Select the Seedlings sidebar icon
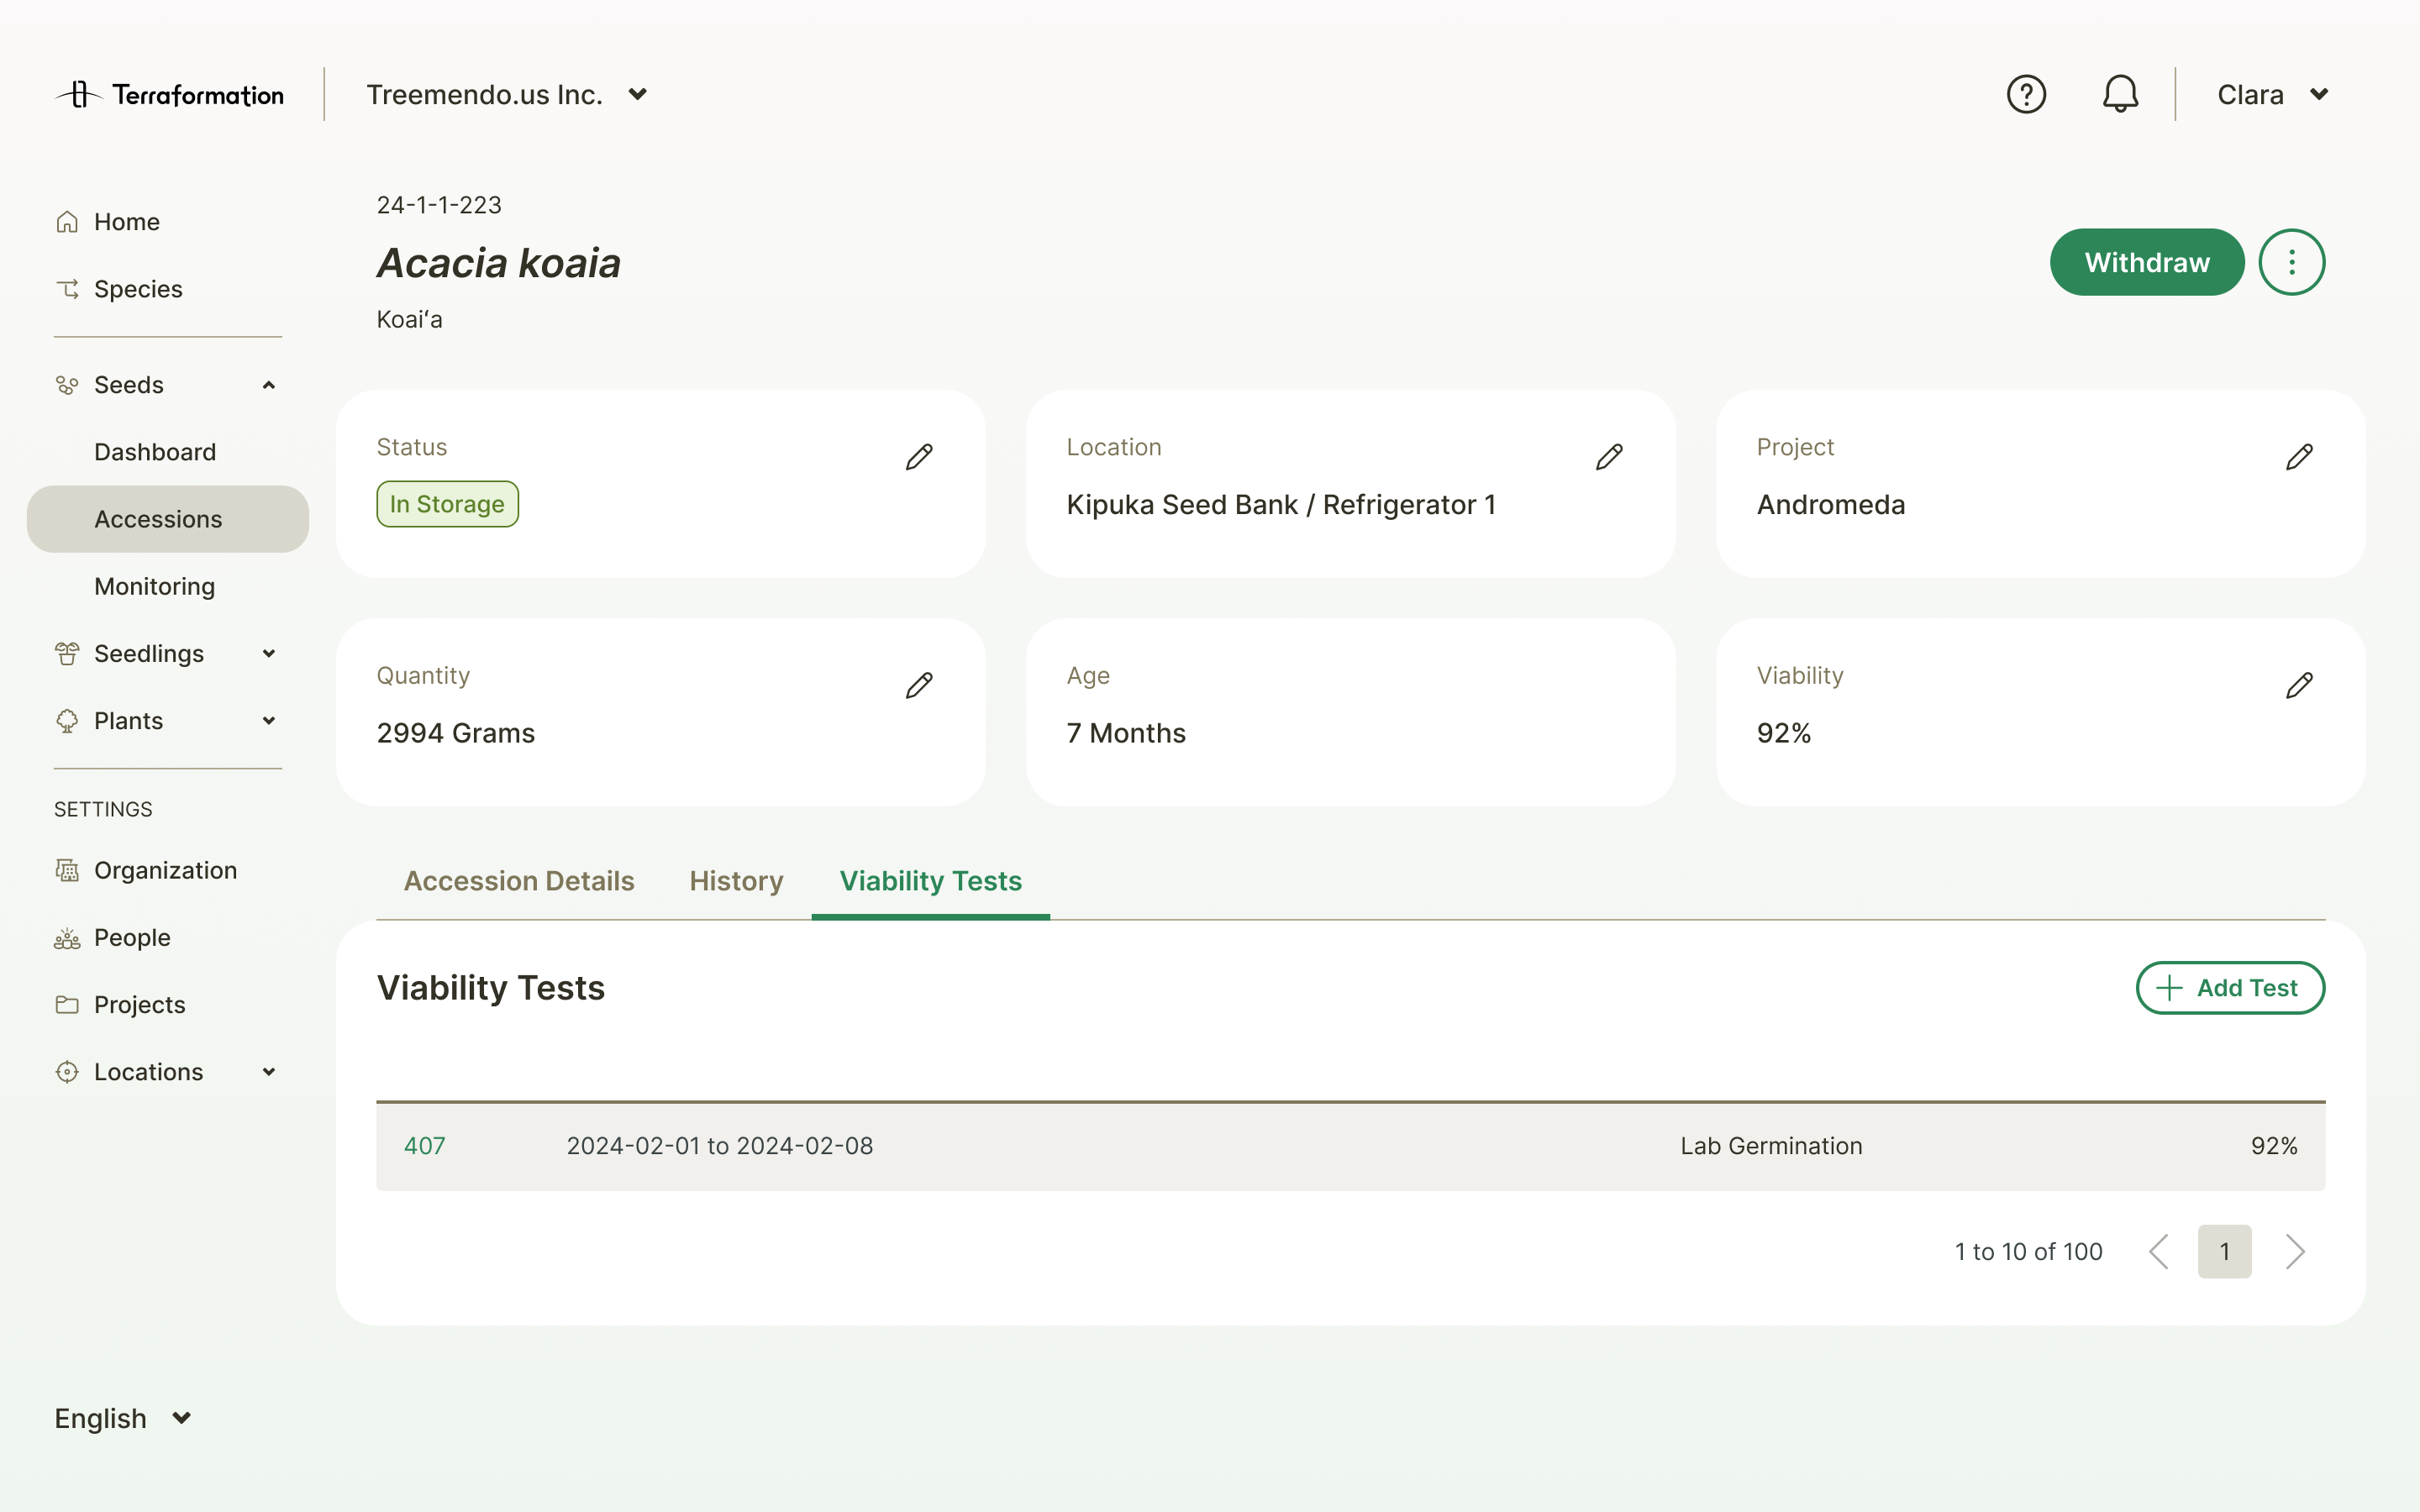The width and height of the screenshot is (2420, 1512). tap(66, 653)
